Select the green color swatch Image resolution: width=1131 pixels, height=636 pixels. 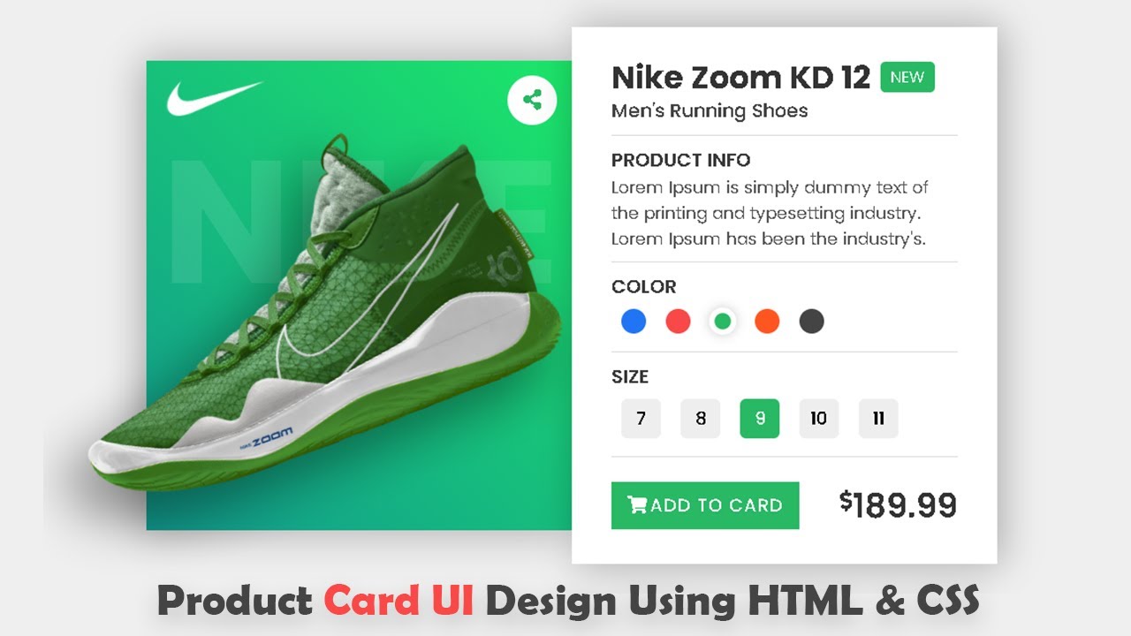point(722,321)
